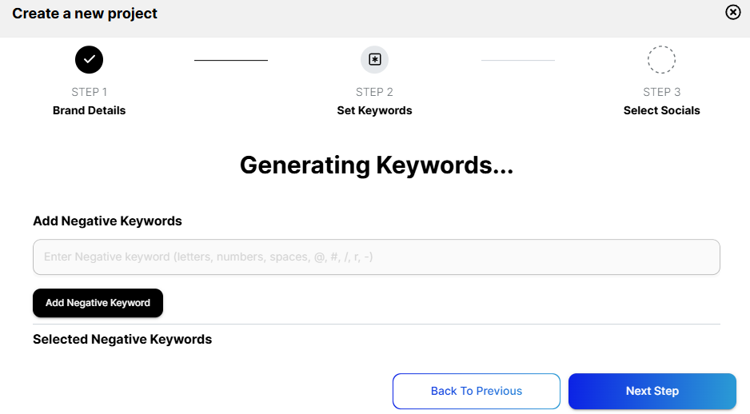This screenshot has width=750, height=414.
Task: Go to the Select Socials step label
Action: [661, 110]
